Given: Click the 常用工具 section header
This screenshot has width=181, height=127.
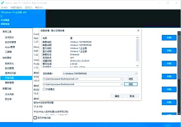Looking at the screenshot, I should (7, 32).
